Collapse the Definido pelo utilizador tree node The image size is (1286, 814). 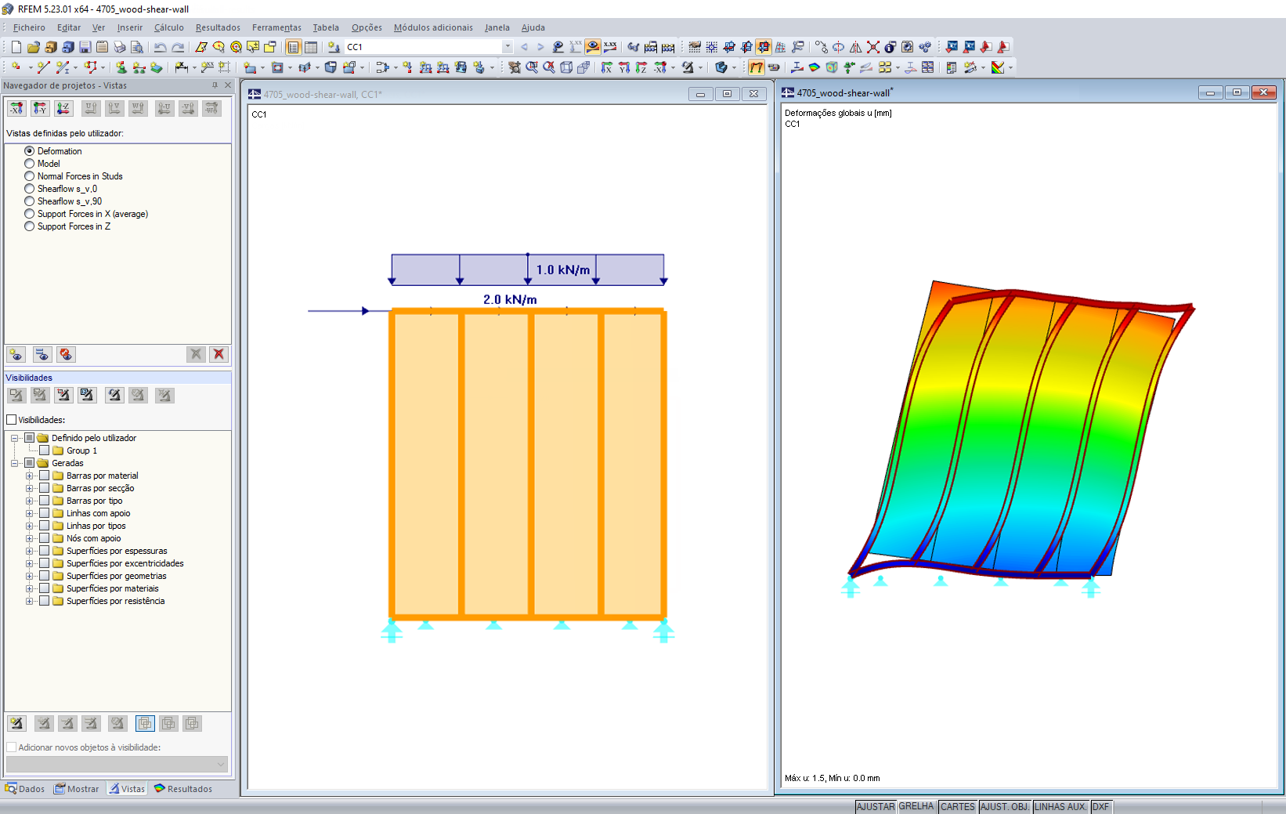click(15, 438)
